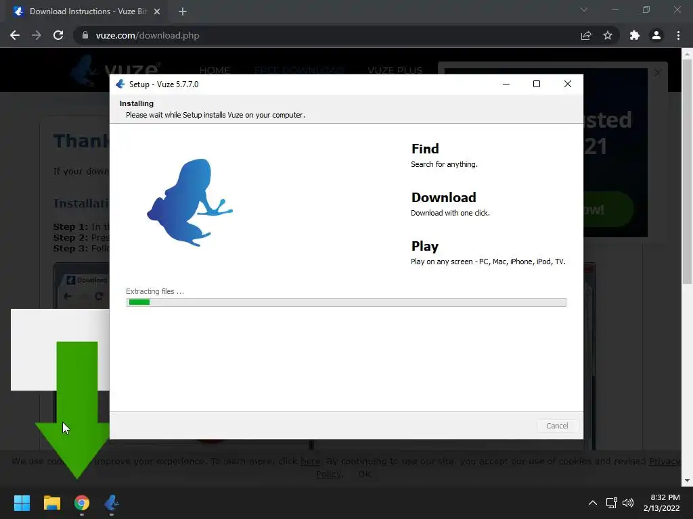The height and width of the screenshot is (519, 693).
Task: Go back with the browser back arrow
Action: click(x=15, y=35)
